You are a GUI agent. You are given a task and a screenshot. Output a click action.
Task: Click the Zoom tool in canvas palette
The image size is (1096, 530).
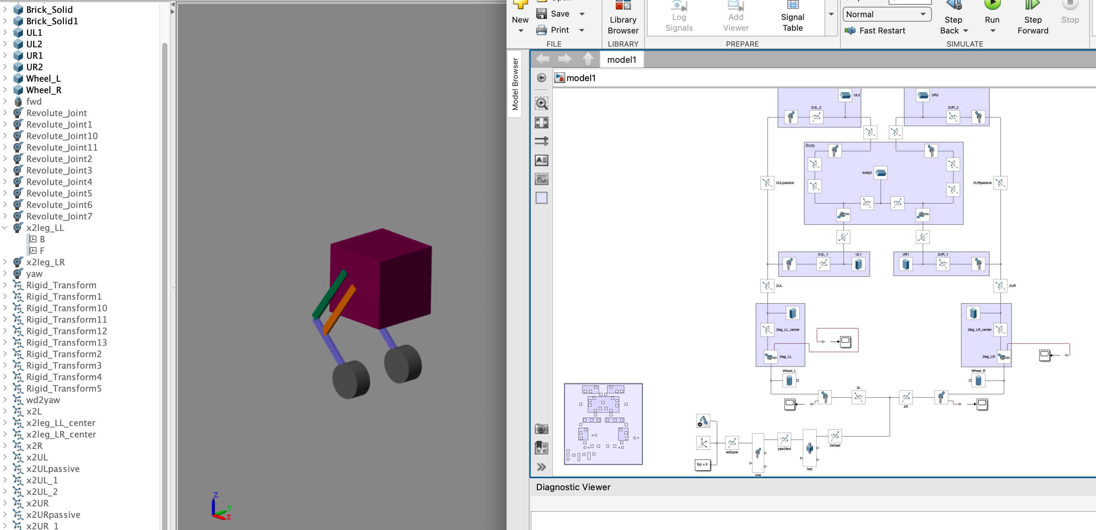(541, 103)
